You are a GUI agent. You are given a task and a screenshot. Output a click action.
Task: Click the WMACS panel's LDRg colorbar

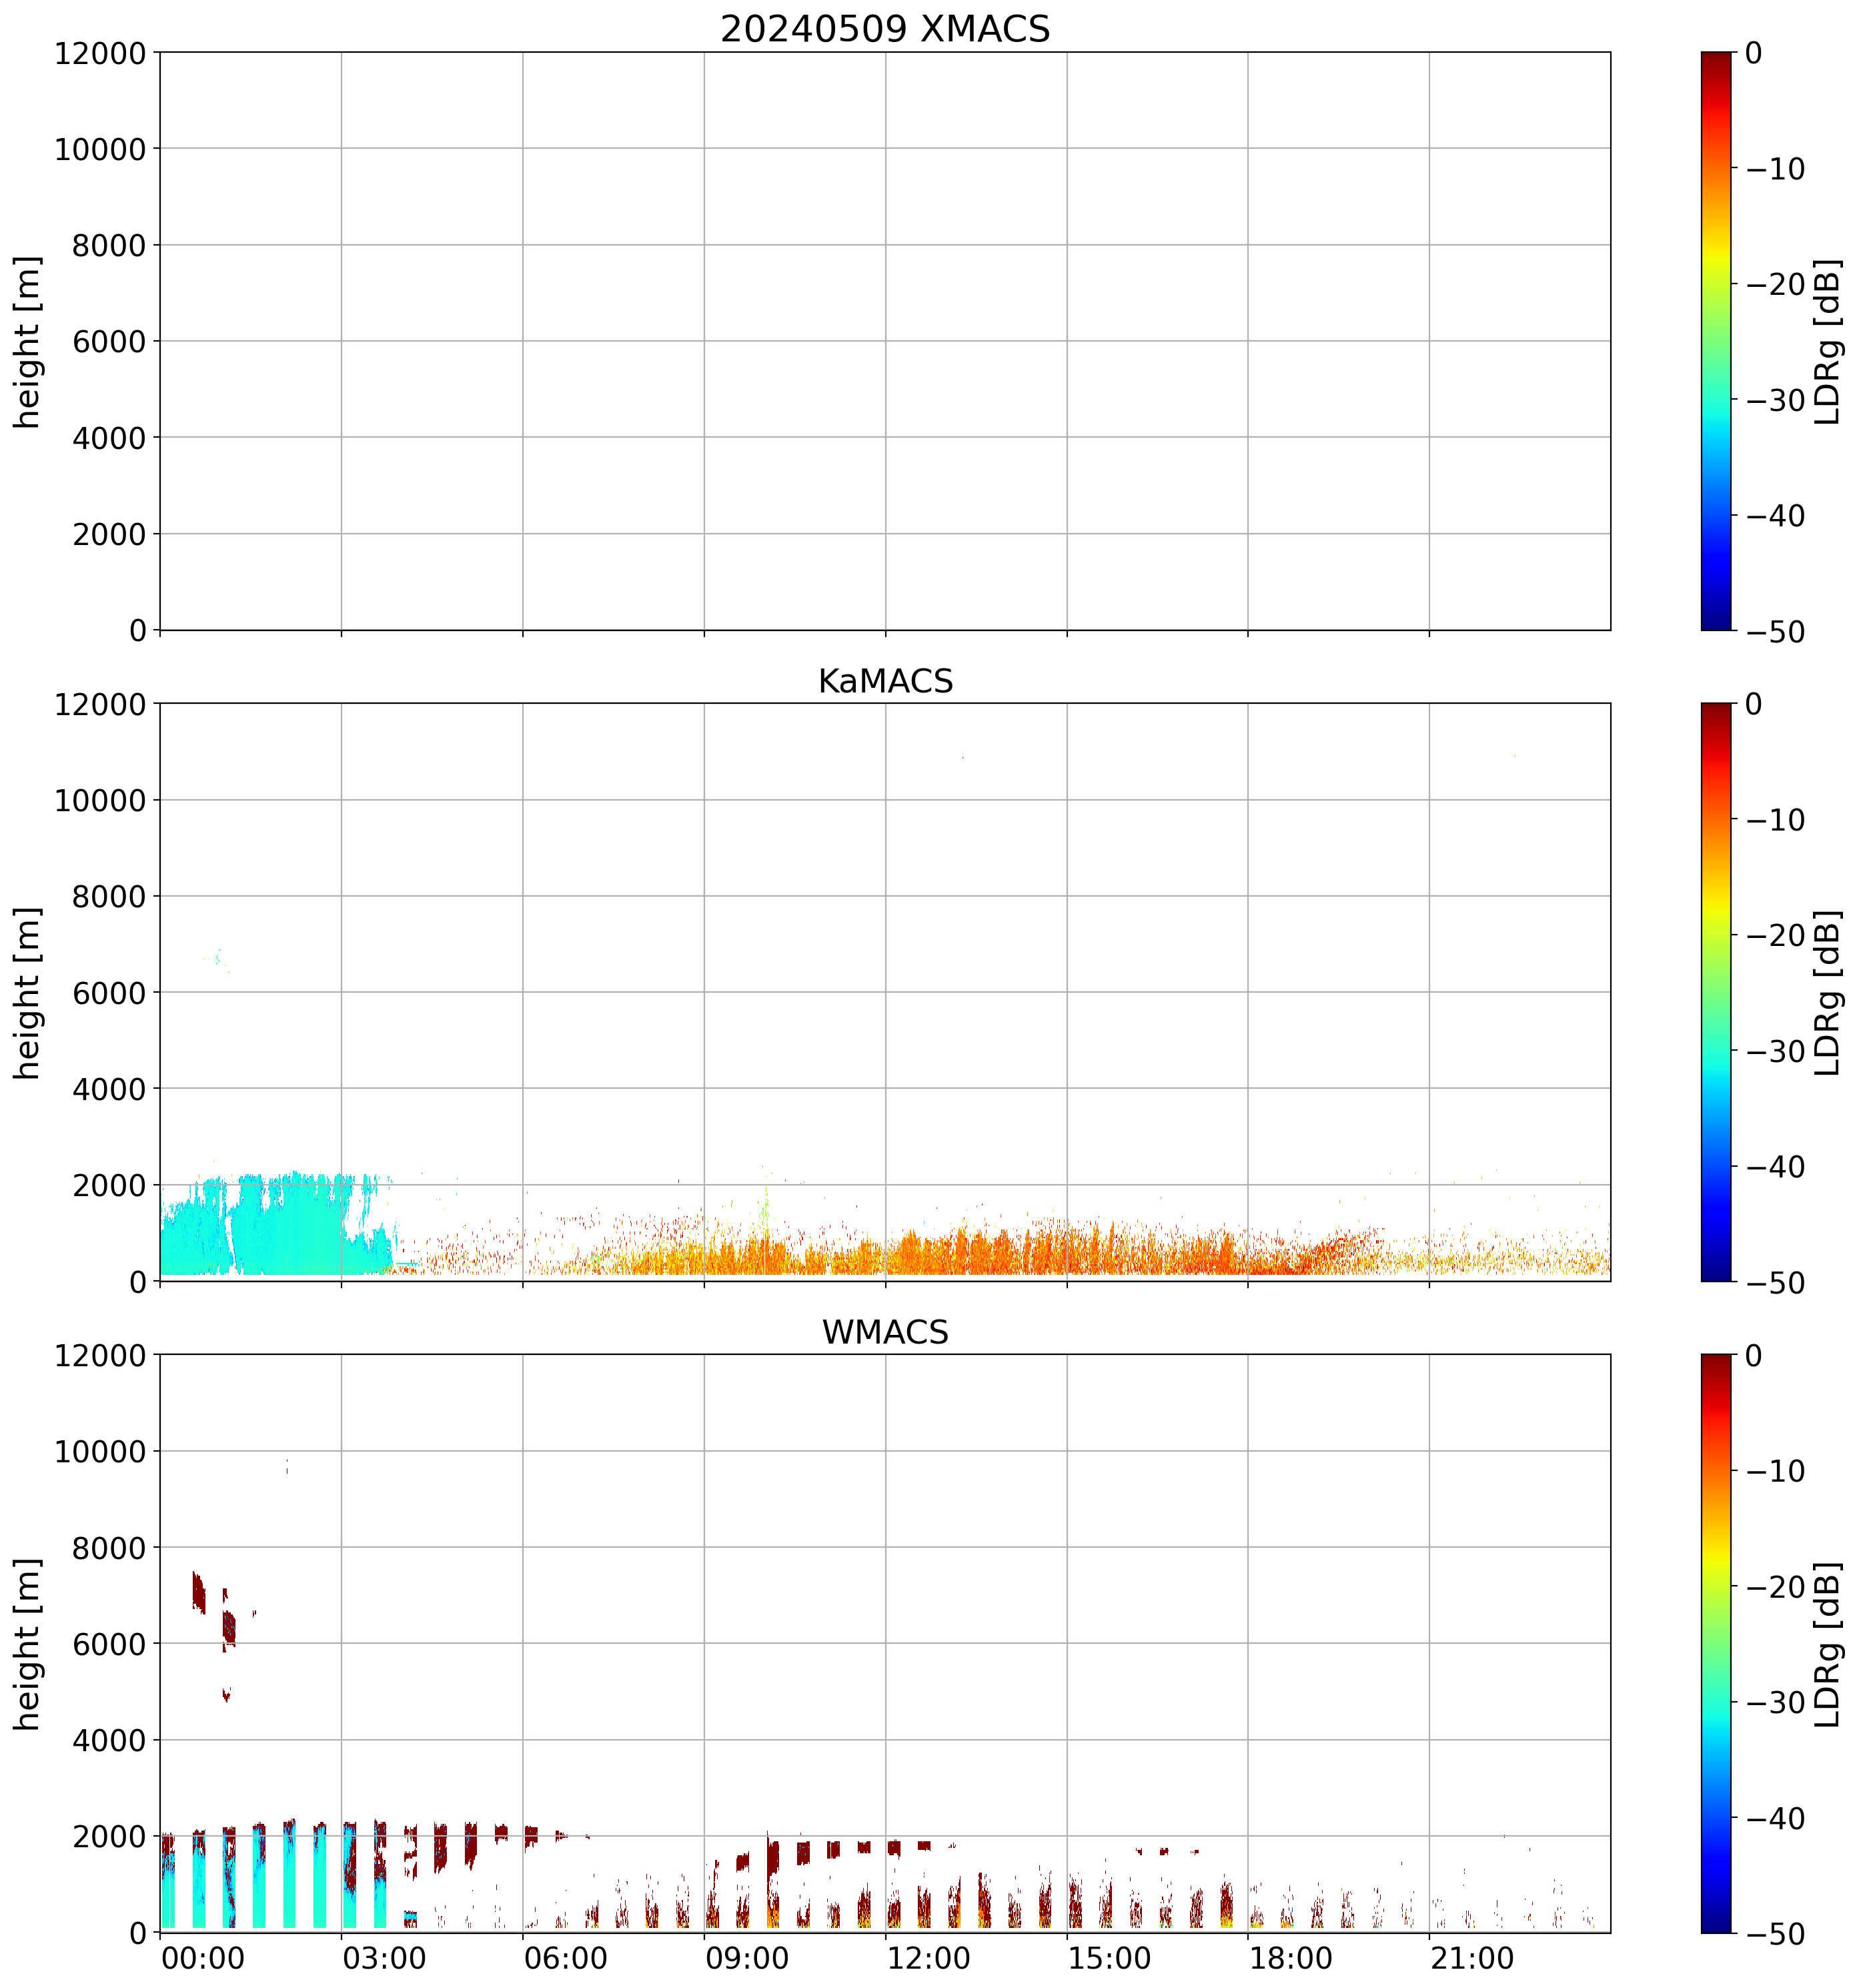[x=1715, y=1643]
